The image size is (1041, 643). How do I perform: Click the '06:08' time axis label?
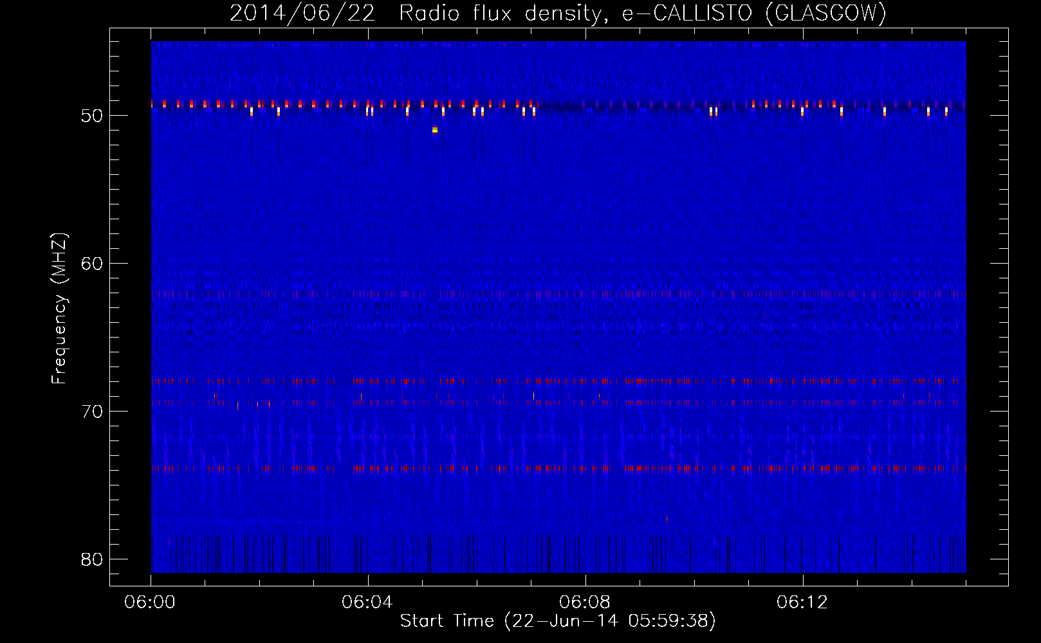585,602
